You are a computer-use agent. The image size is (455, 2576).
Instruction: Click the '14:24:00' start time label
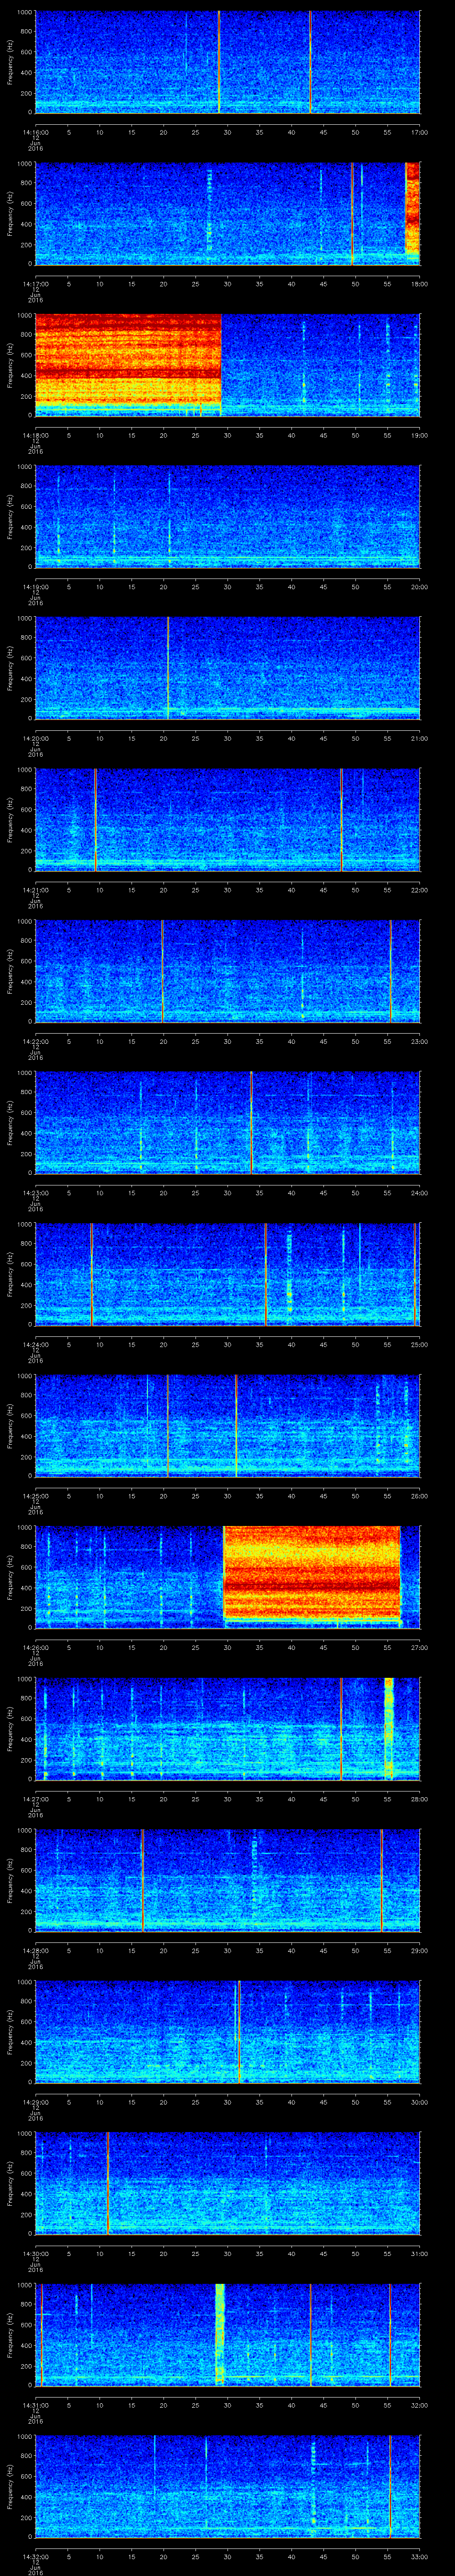pos(36,1344)
